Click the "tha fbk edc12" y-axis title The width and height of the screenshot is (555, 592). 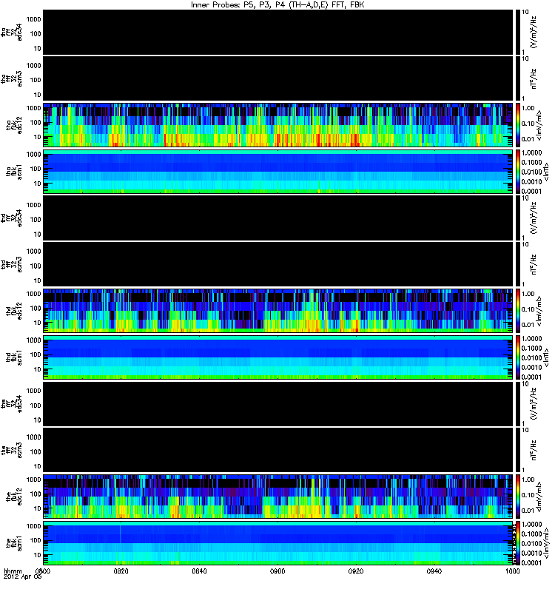click(x=14, y=125)
